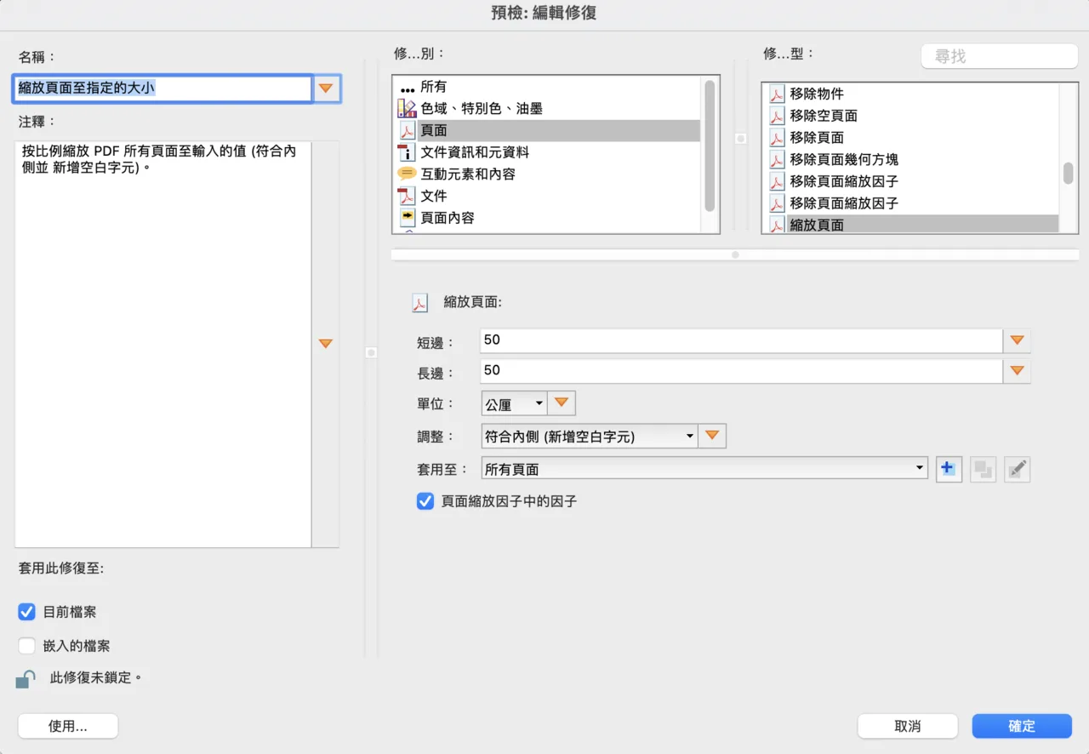Select 移除頁面 in the fix type list
Image resolution: width=1089 pixels, height=754 pixels.
pyautogui.click(x=910, y=137)
